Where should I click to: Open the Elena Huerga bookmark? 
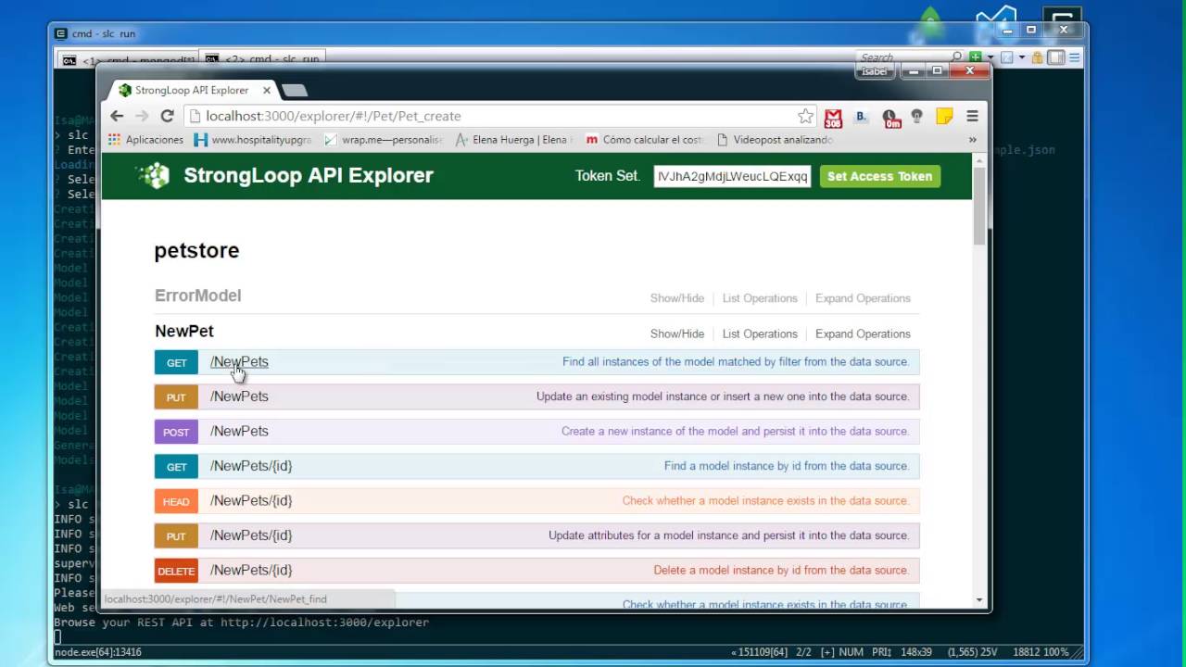click(514, 140)
